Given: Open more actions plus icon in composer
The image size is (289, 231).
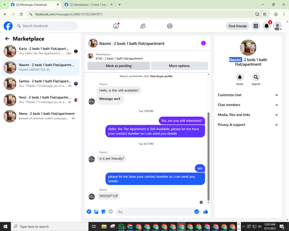Looking at the screenshot, I should [89, 212].
